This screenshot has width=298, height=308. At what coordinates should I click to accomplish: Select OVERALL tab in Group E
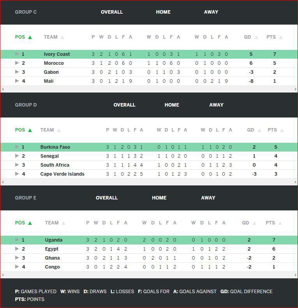107,198
